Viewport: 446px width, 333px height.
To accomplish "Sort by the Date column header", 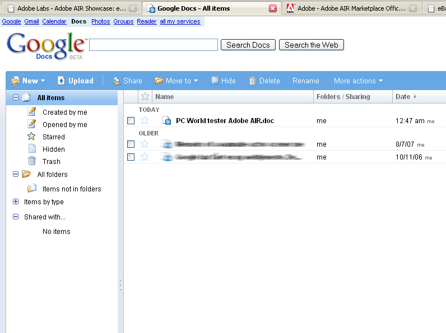I will (x=406, y=97).
